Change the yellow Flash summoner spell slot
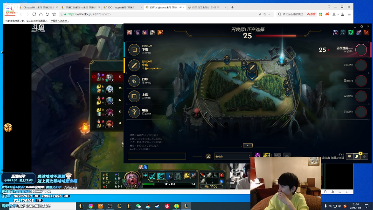373x210 pixels. (x=266, y=156)
